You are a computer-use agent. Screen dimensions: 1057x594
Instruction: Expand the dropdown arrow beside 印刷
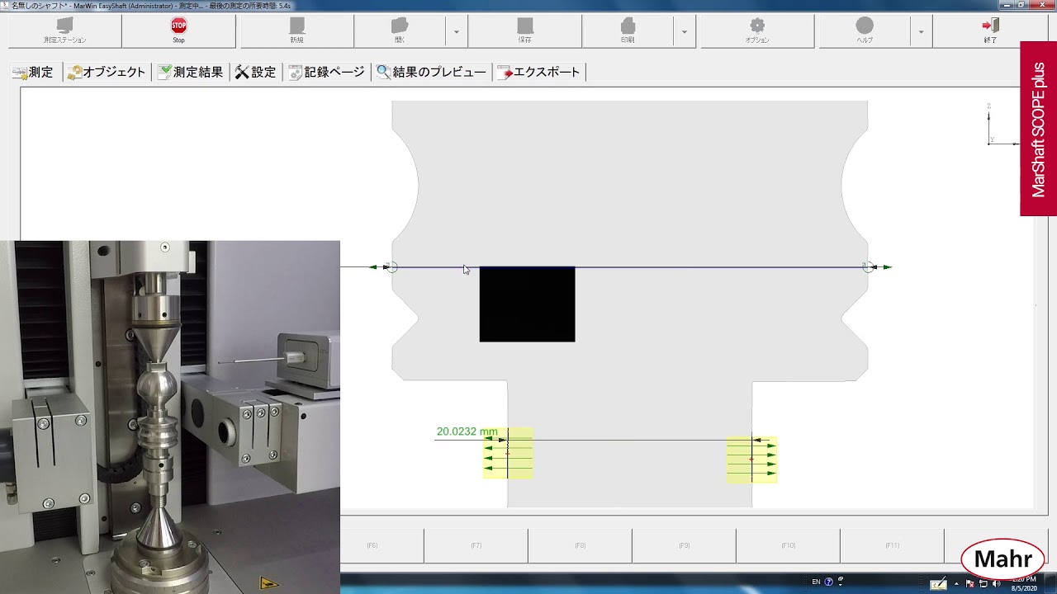click(684, 32)
